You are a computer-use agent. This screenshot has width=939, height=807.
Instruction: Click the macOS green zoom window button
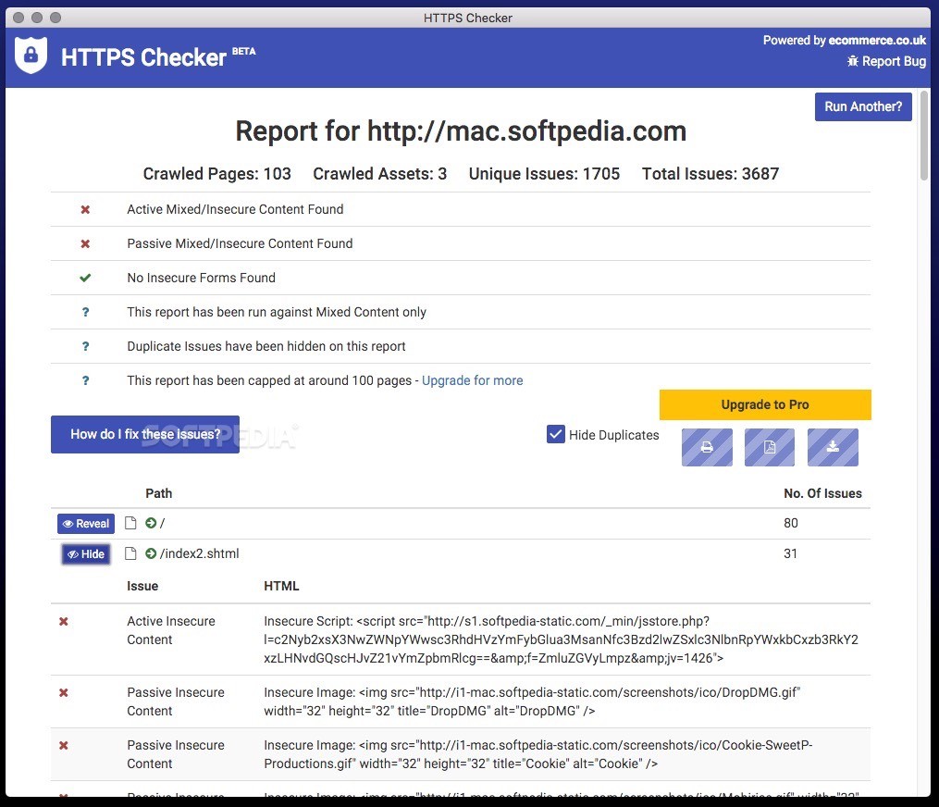tap(56, 18)
